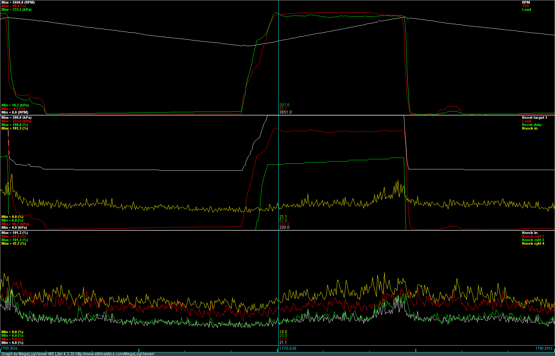Screen dimensions: 555x356
Task: Click the Max = 5660.0 (RPM) label
Action: (x=18, y=3)
